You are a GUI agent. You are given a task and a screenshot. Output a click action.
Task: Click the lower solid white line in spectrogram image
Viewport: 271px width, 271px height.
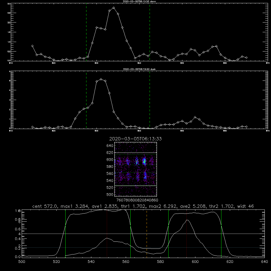click(x=135, y=186)
